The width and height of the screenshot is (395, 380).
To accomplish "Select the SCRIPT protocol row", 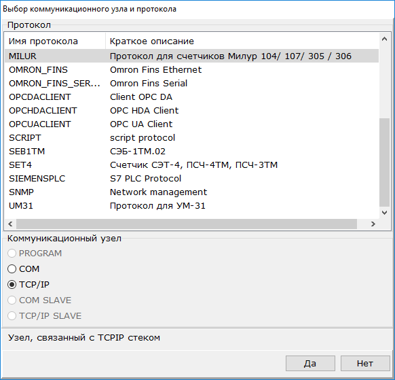I will tap(191, 138).
